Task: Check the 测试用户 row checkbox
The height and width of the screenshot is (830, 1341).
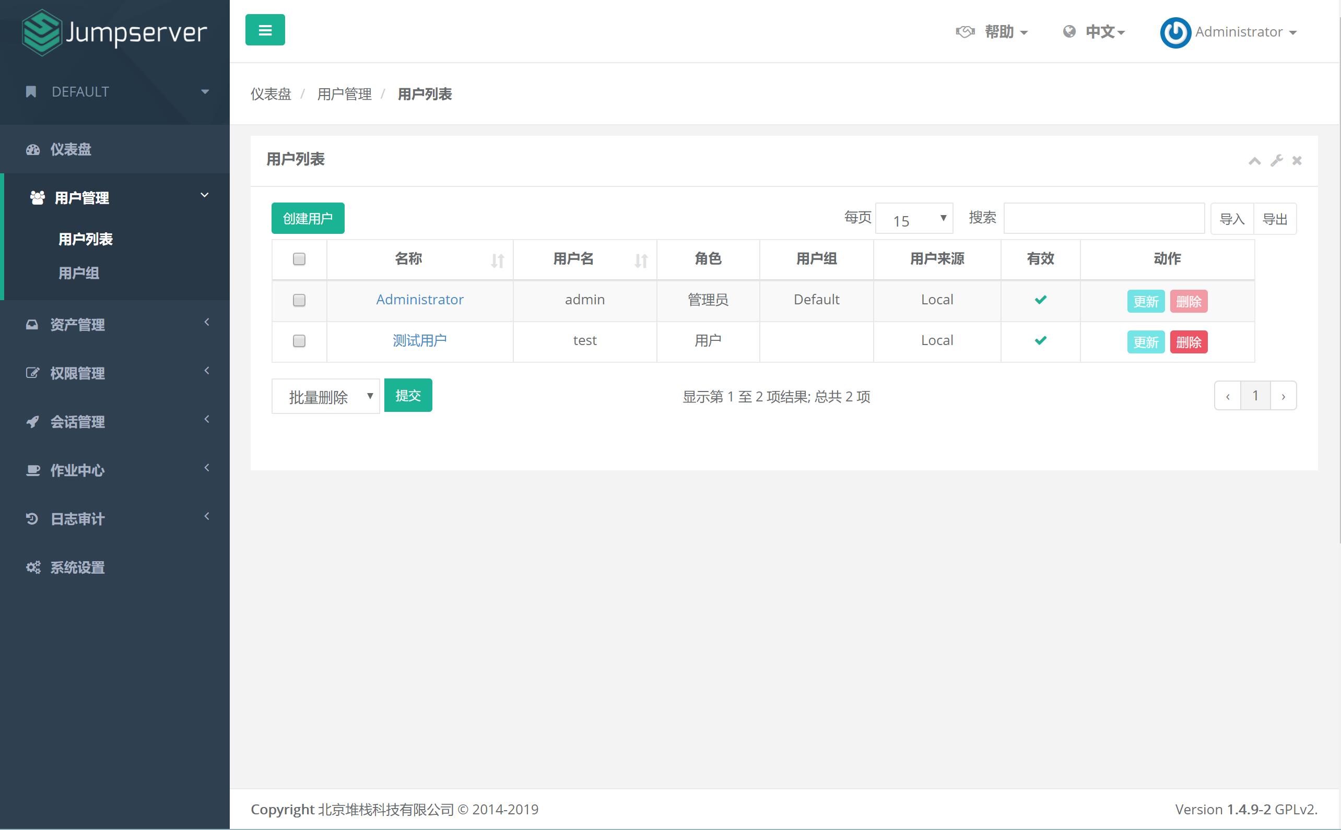Action: click(x=299, y=341)
